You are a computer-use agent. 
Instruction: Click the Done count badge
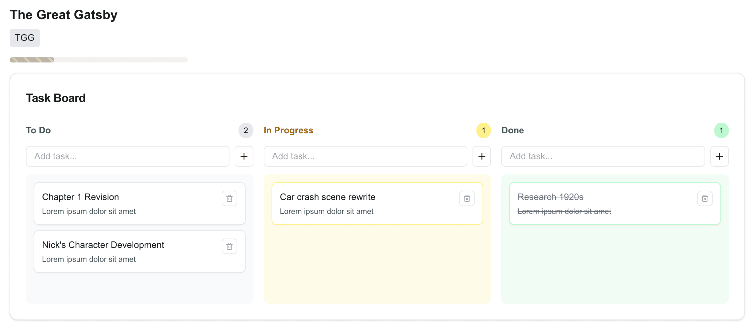click(721, 130)
